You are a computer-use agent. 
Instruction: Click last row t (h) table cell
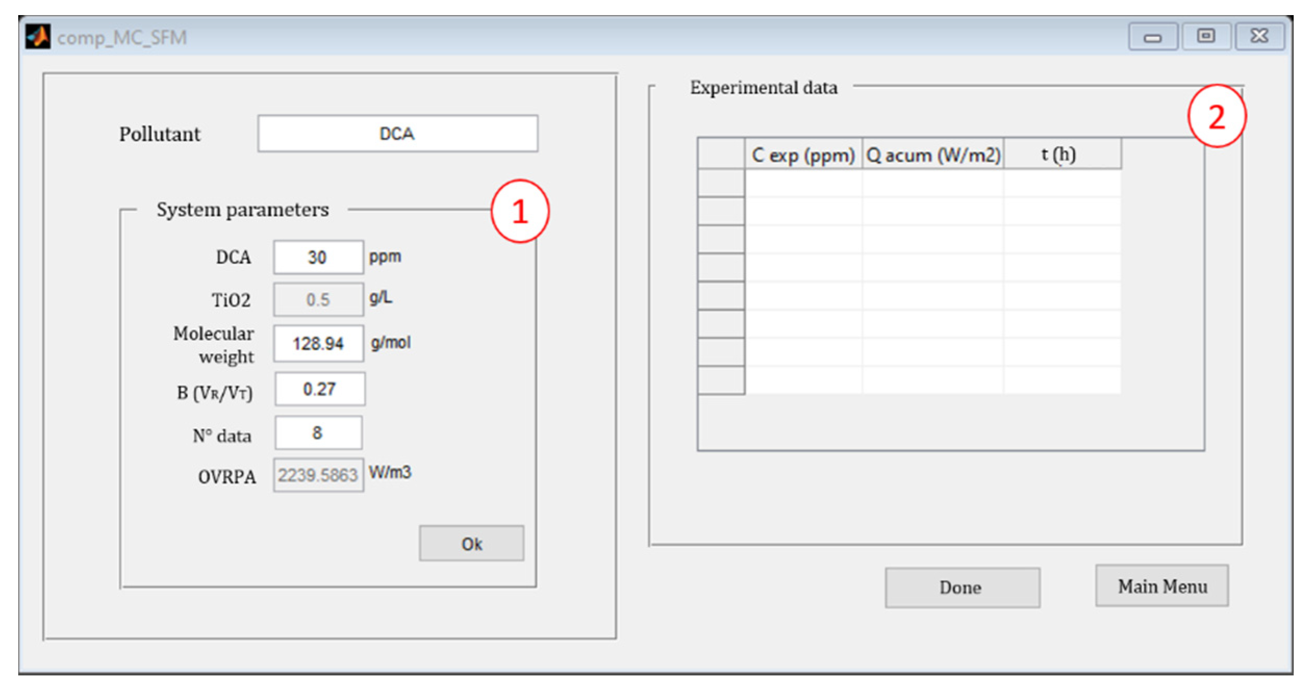1062,380
